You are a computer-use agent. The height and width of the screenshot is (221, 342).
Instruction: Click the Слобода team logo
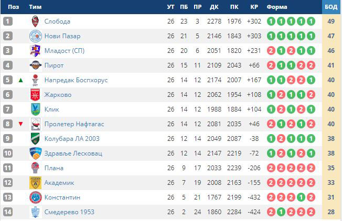tap(35, 21)
